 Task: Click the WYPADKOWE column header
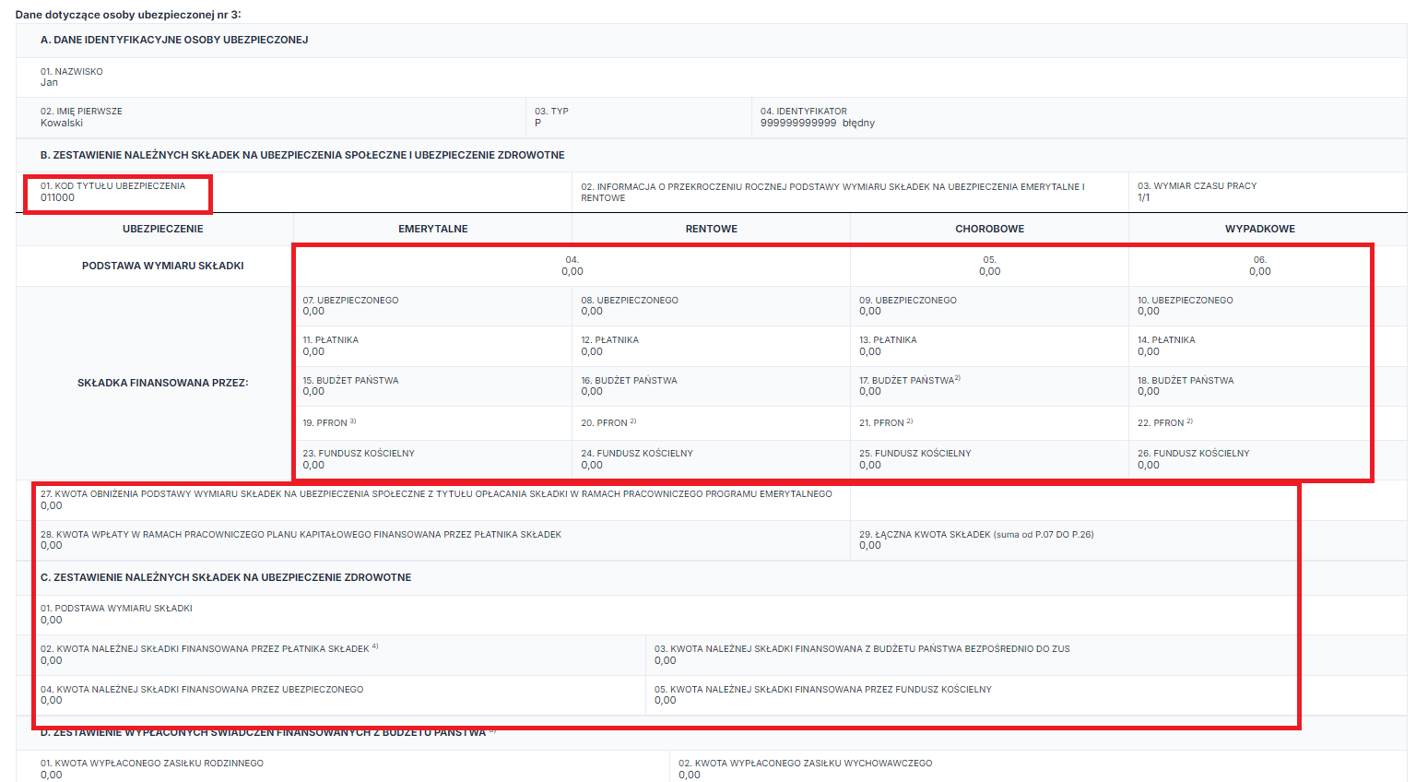(x=1259, y=229)
